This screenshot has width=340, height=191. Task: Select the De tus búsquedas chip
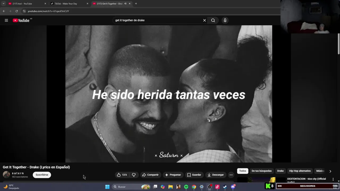262,171
